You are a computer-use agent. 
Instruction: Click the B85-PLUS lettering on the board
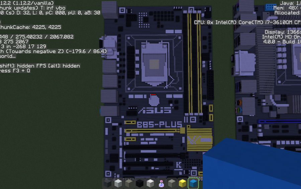159,125
